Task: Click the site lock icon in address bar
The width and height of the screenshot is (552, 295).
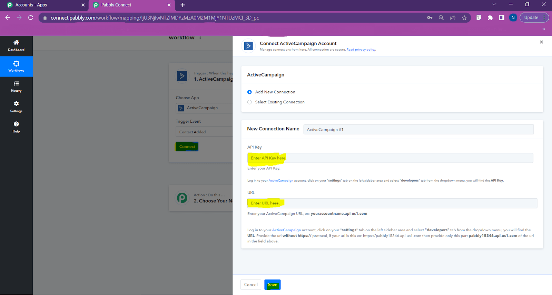Action: [x=45, y=18]
